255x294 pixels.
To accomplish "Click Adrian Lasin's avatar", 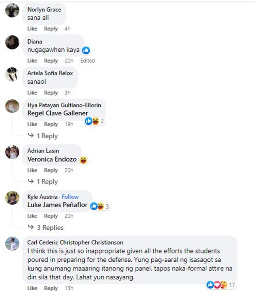I will tap(12, 152).
